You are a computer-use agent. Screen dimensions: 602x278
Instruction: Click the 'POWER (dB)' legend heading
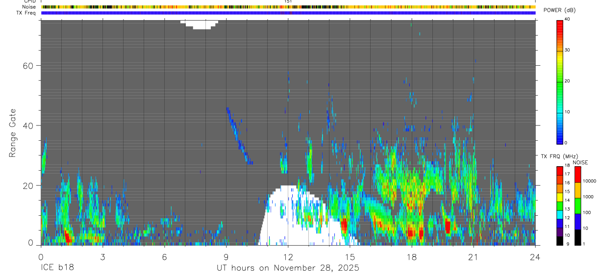pyautogui.click(x=559, y=11)
